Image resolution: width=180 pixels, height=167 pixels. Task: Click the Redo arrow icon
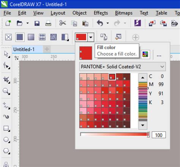pos(117,23)
